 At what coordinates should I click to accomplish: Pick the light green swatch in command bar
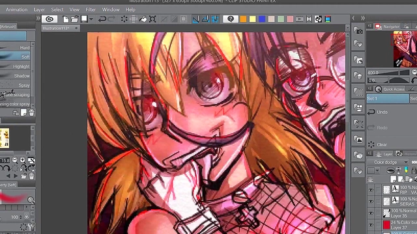281,19
